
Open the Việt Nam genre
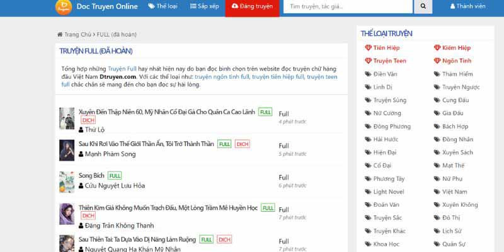[454, 192]
